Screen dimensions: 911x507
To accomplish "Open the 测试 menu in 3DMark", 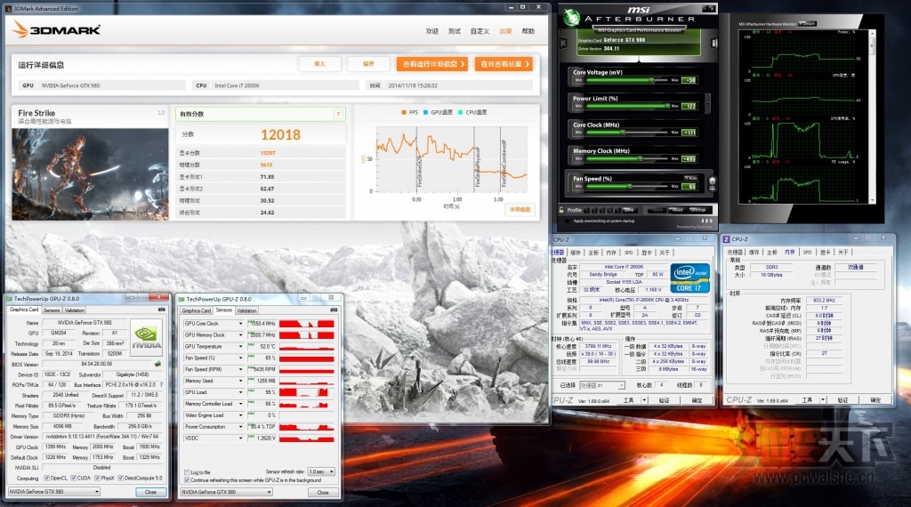I will point(455,31).
